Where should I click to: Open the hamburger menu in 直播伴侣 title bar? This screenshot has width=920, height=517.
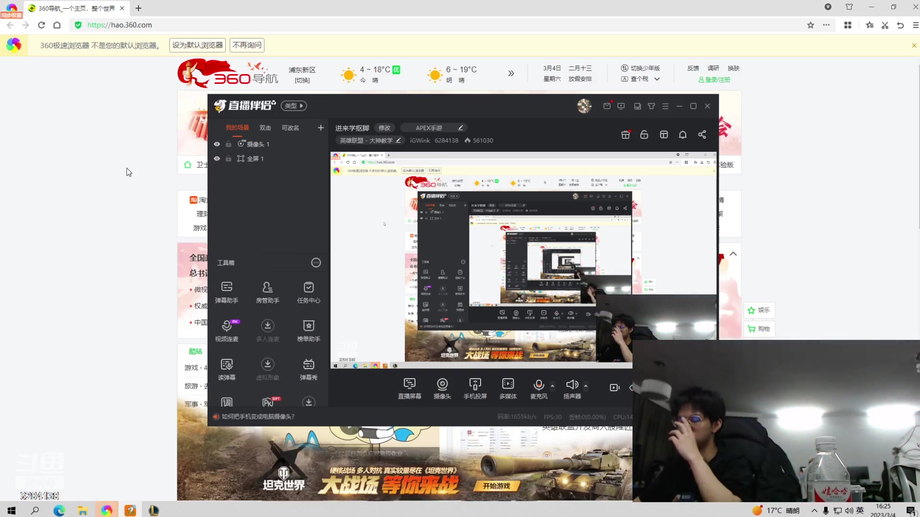(665, 106)
